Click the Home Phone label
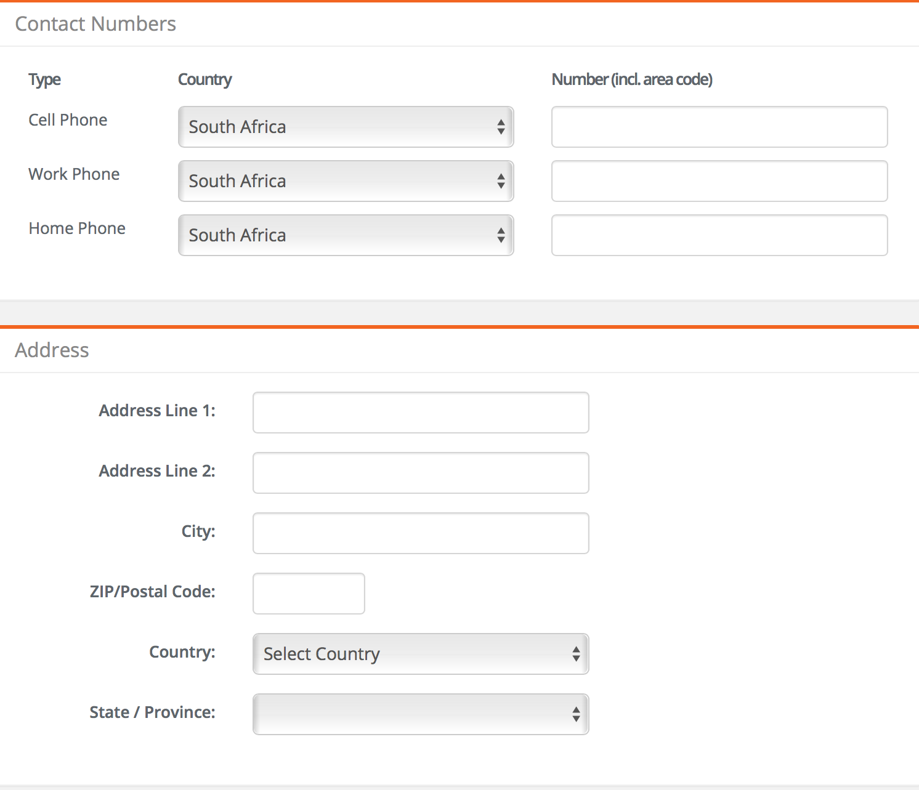Image resolution: width=919 pixels, height=790 pixels. click(77, 228)
